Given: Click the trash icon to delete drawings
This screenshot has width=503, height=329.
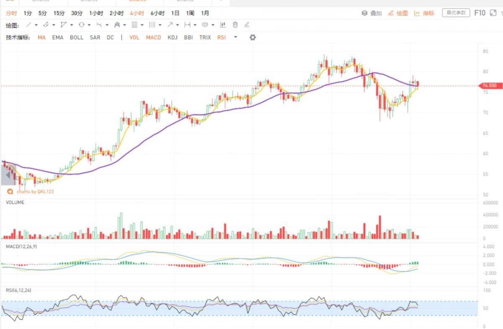Looking at the screenshot, I should click(x=235, y=25).
